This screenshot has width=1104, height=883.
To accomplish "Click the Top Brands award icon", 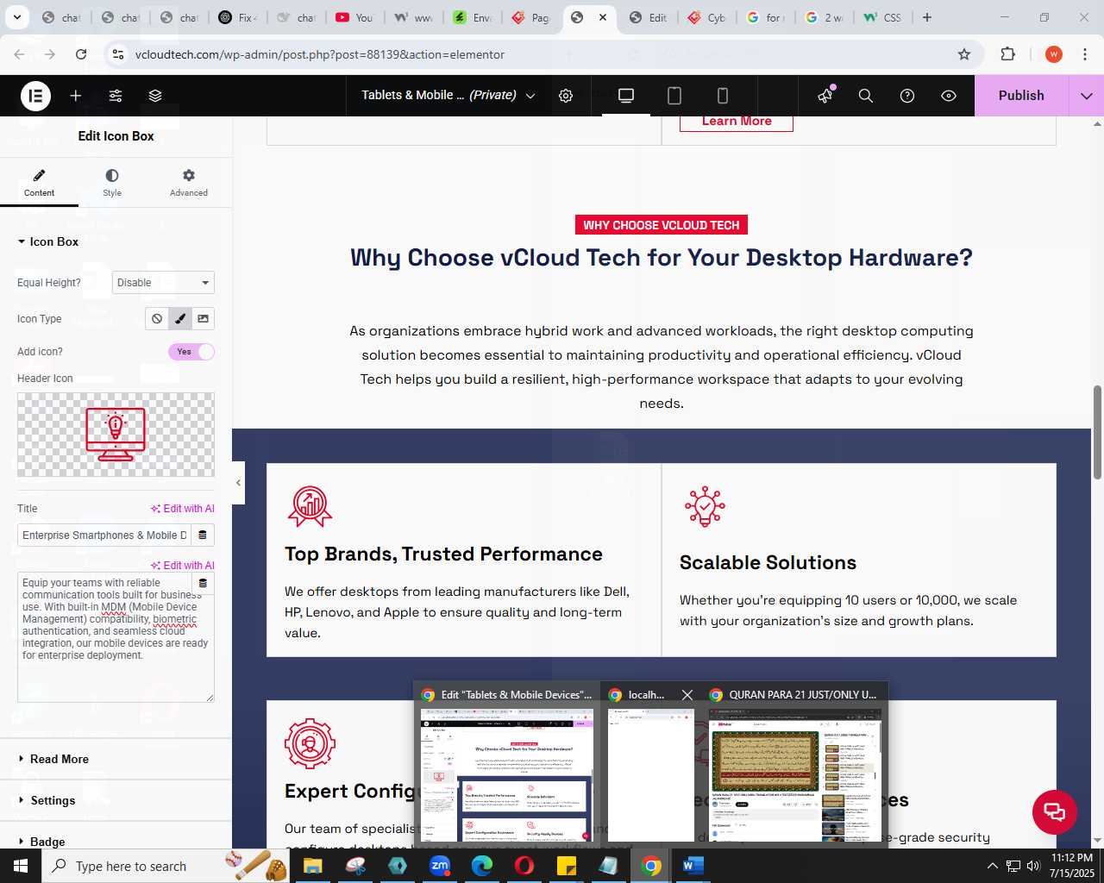I will [310, 506].
